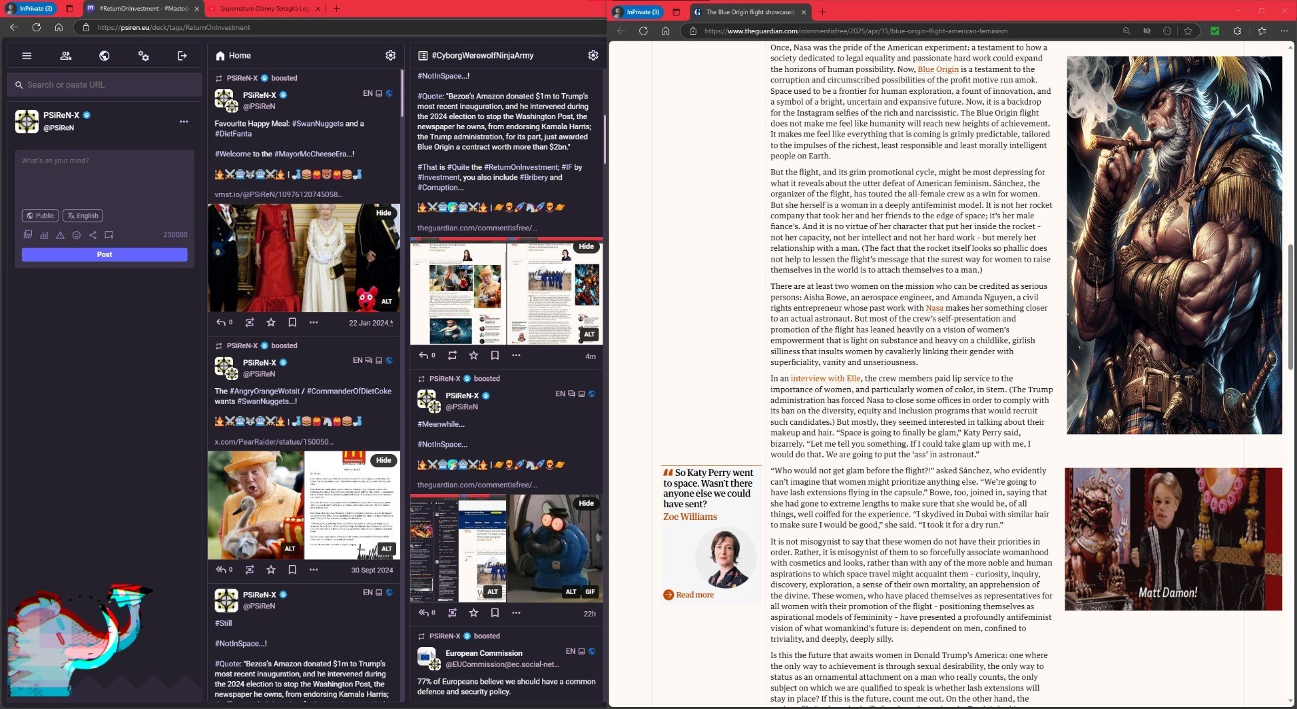Bookmark the 22 Jan 2024 post
The image size is (1297, 709).
[x=292, y=322]
